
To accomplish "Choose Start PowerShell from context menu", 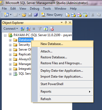I will coord(62,84).
